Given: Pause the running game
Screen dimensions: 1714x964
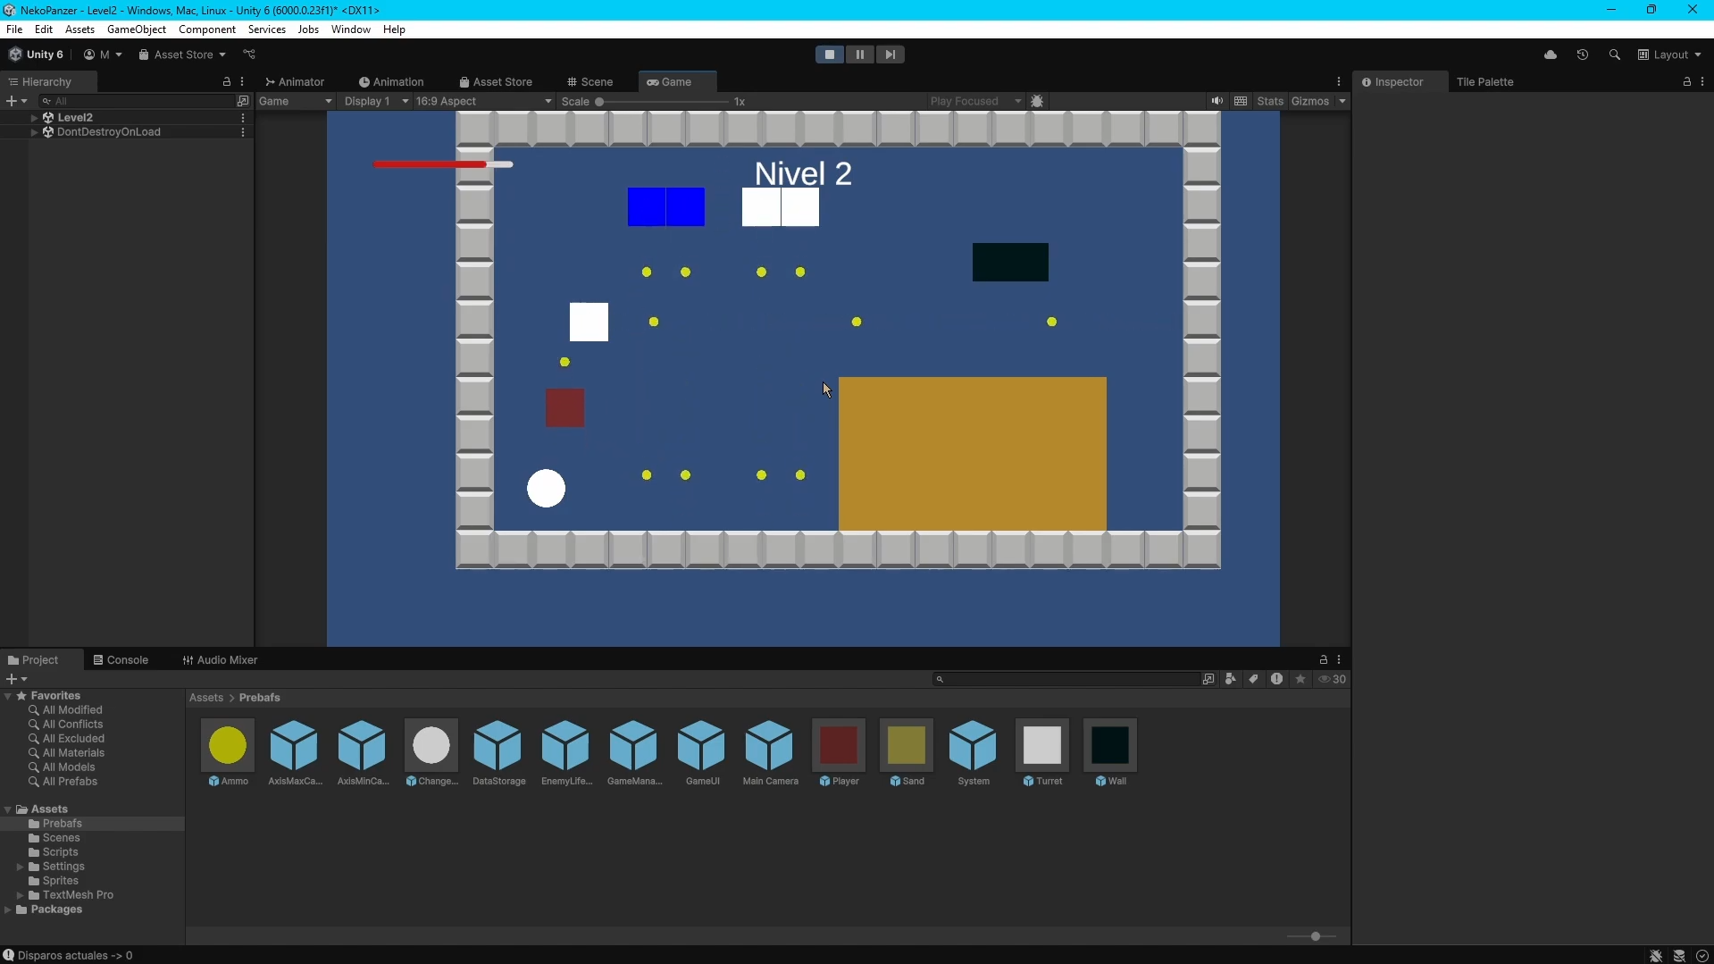Looking at the screenshot, I should click(859, 54).
